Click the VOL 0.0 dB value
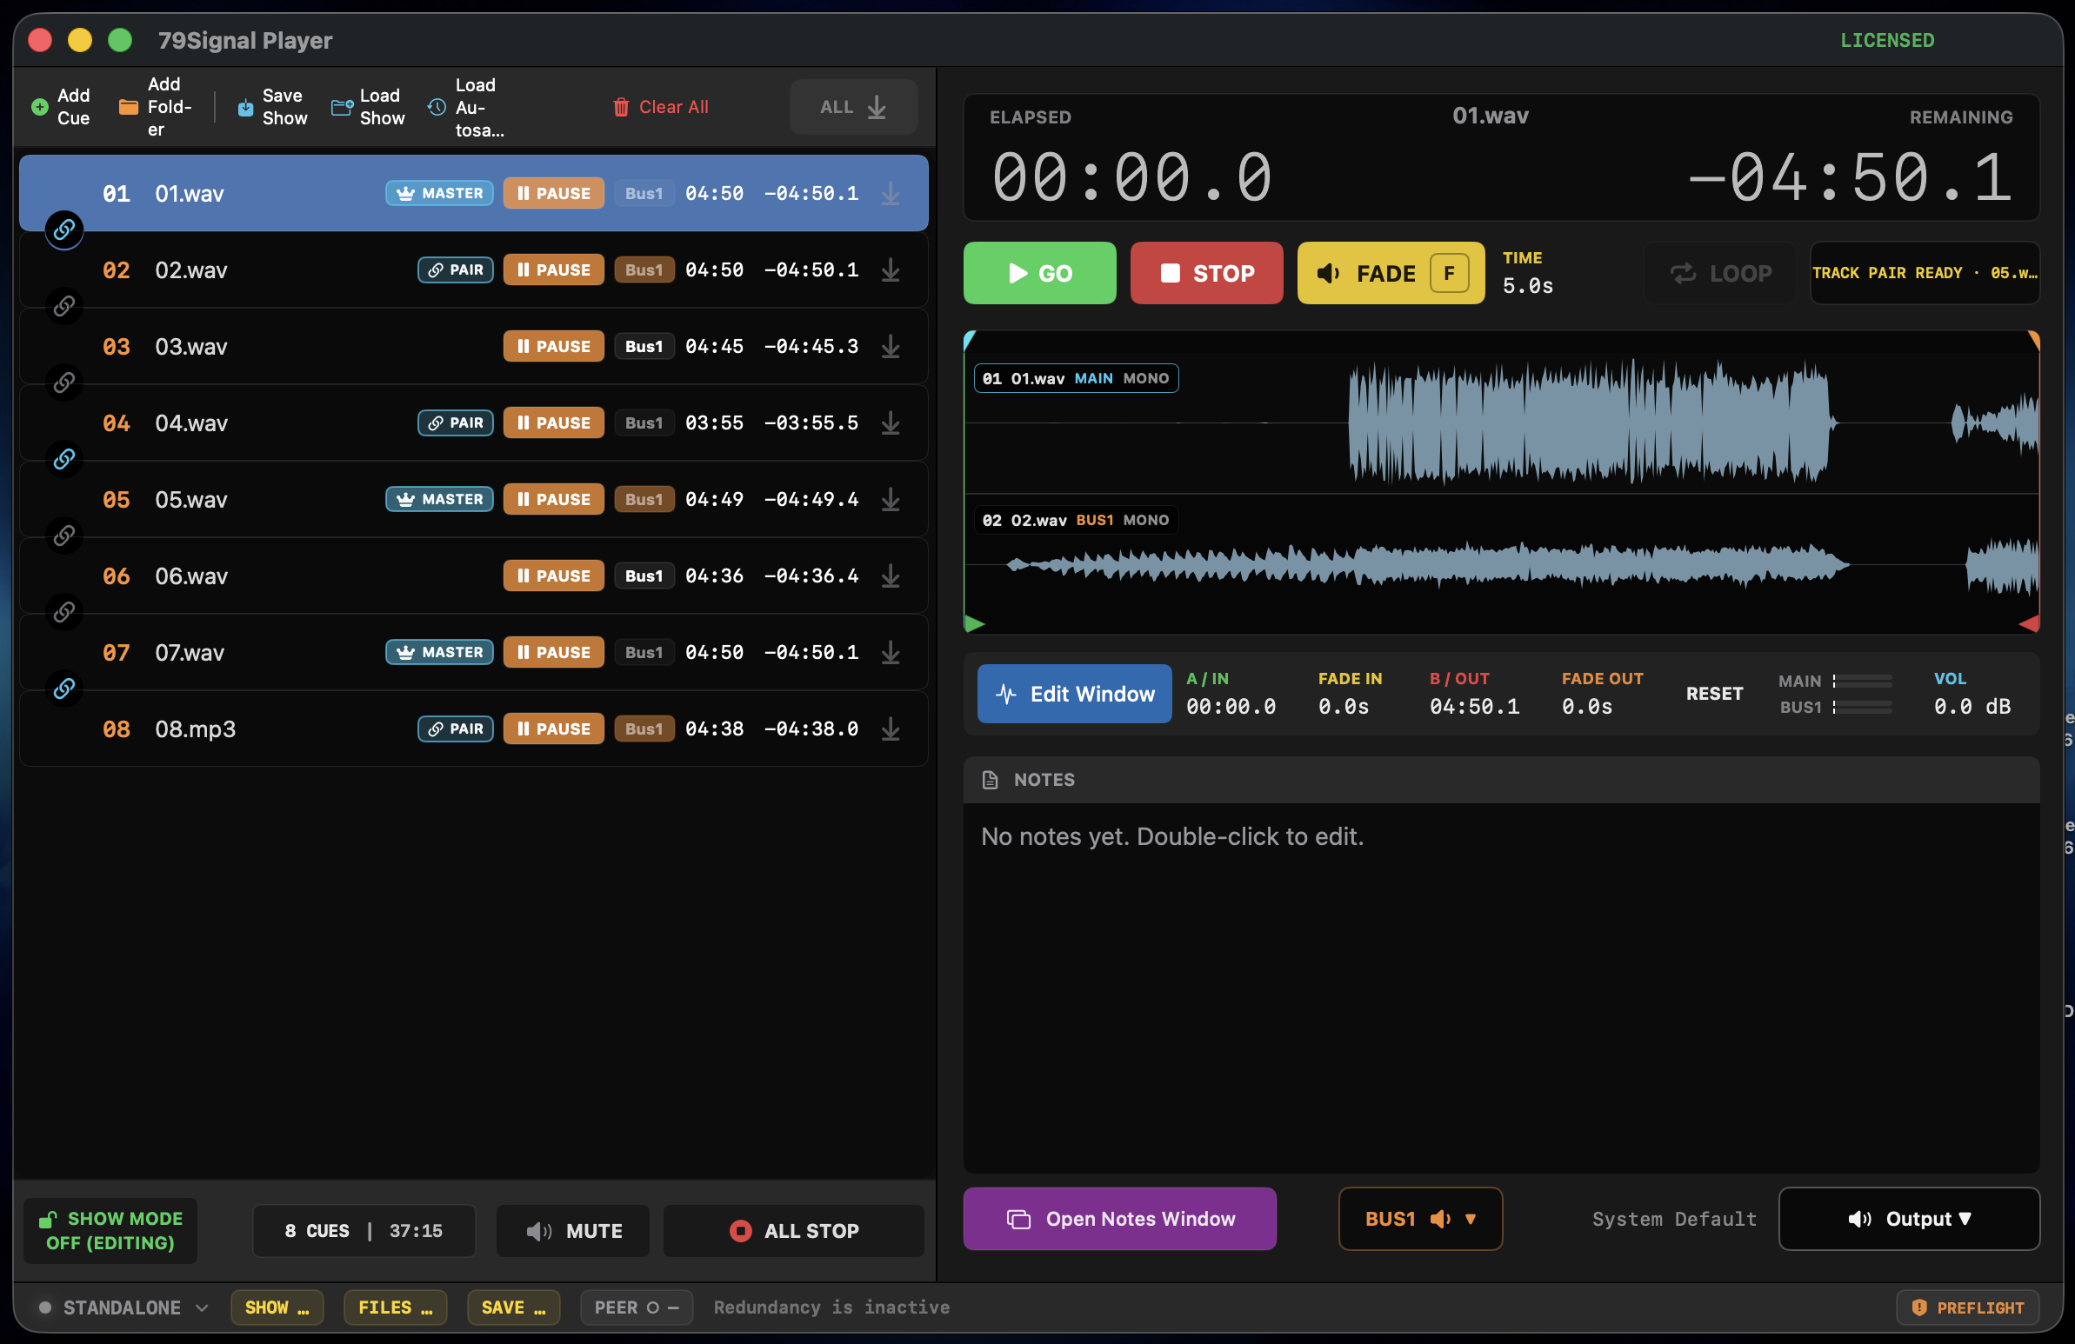Image resolution: width=2075 pixels, height=1344 pixels. tap(1972, 707)
